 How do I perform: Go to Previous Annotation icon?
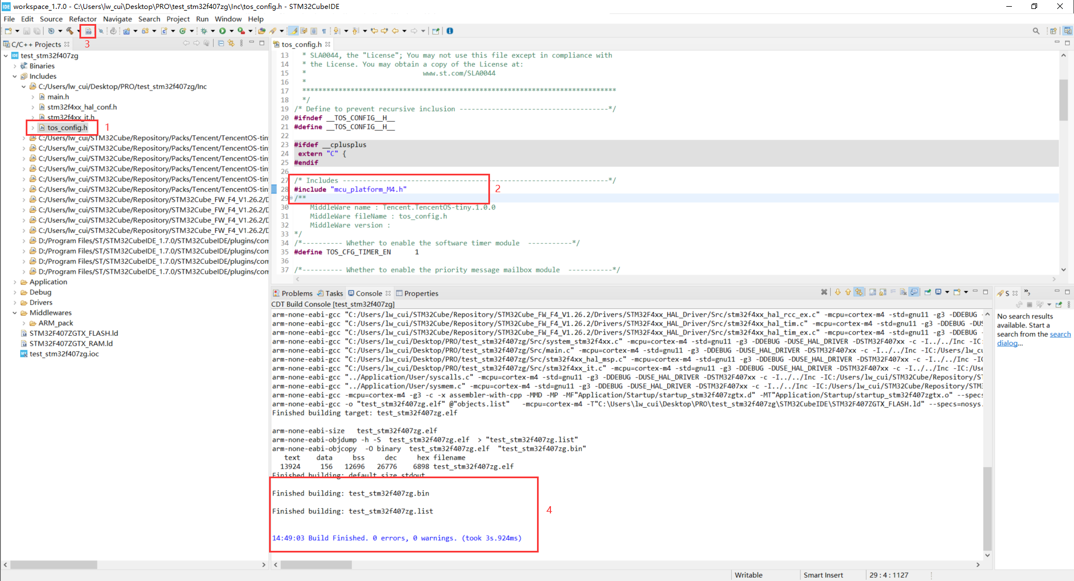pos(355,31)
